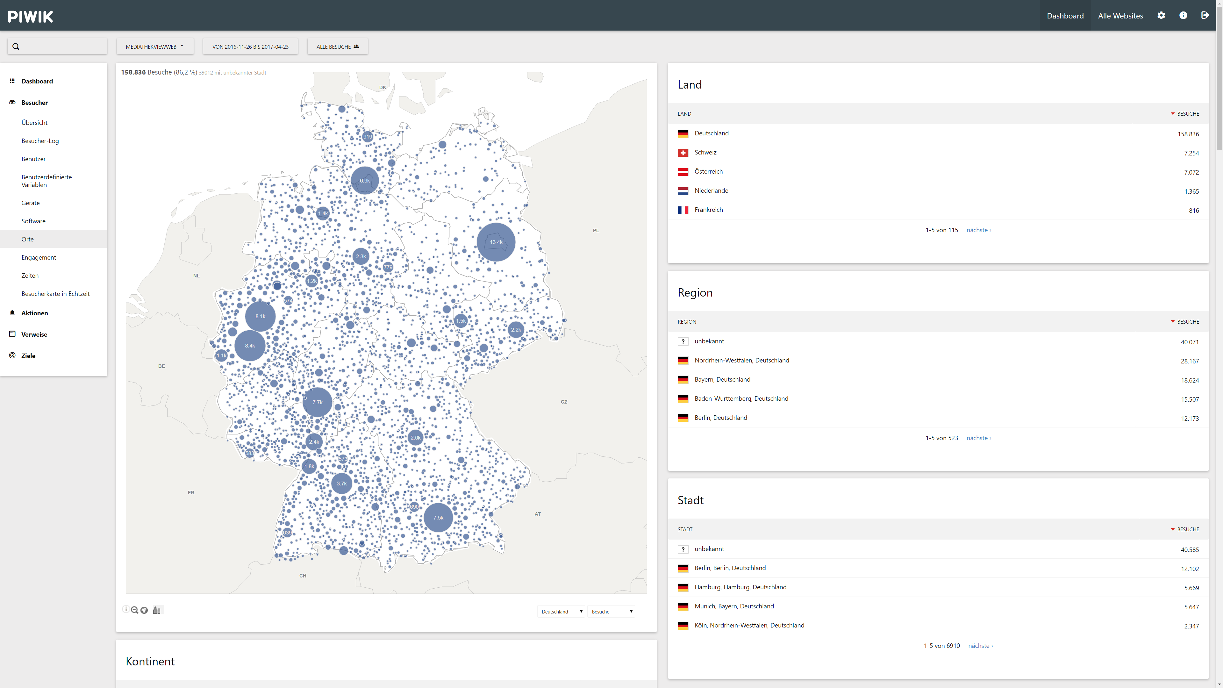The image size is (1223, 688).
Task: Open the Deutschland map region dropdown
Action: tap(561, 612)
